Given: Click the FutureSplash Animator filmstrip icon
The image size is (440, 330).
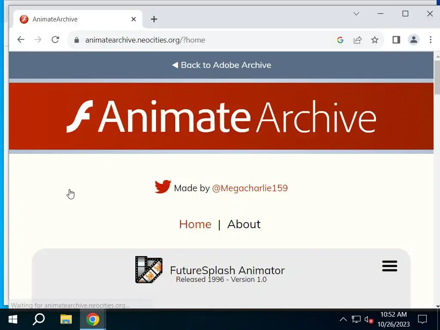Looking at the screenshot, I should pos(149,270).
